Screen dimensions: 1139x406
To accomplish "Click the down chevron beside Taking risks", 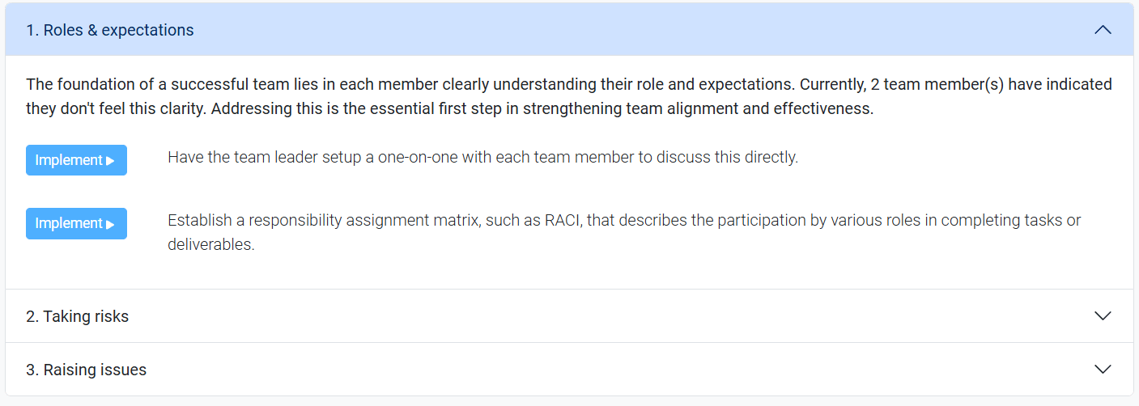I will (1103, 315).
